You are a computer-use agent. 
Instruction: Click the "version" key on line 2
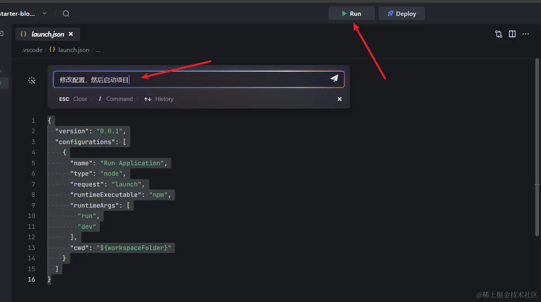pos(72,131)
